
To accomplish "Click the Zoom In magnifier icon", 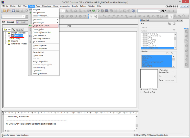I will [67, 11].
